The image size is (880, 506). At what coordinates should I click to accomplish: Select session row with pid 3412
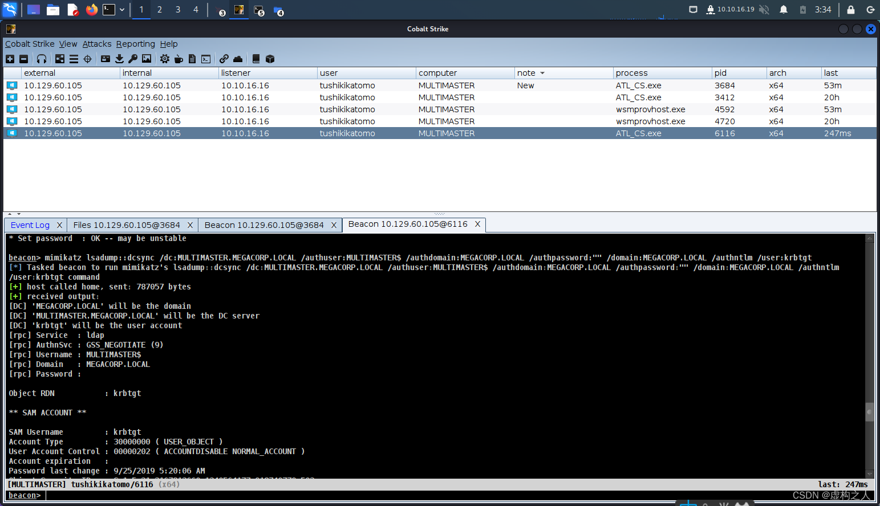point(440,97)
